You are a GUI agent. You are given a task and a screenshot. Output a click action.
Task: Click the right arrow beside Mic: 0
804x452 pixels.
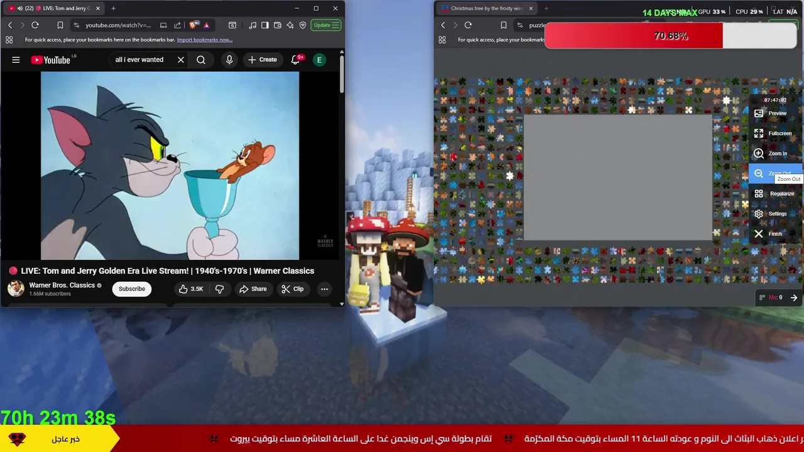794,298
